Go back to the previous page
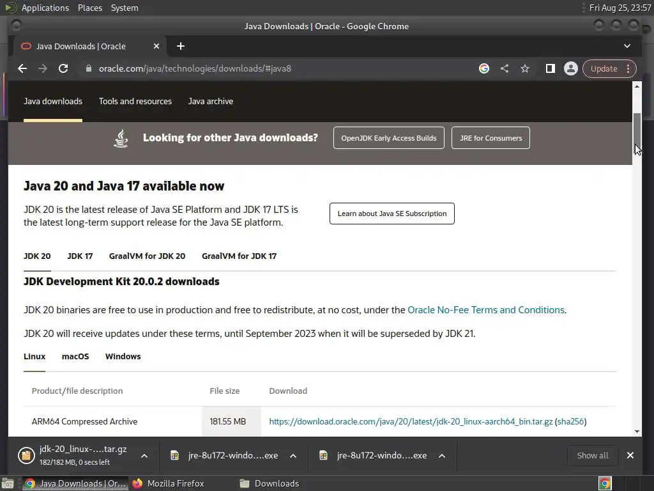 [x=22, y=68]
